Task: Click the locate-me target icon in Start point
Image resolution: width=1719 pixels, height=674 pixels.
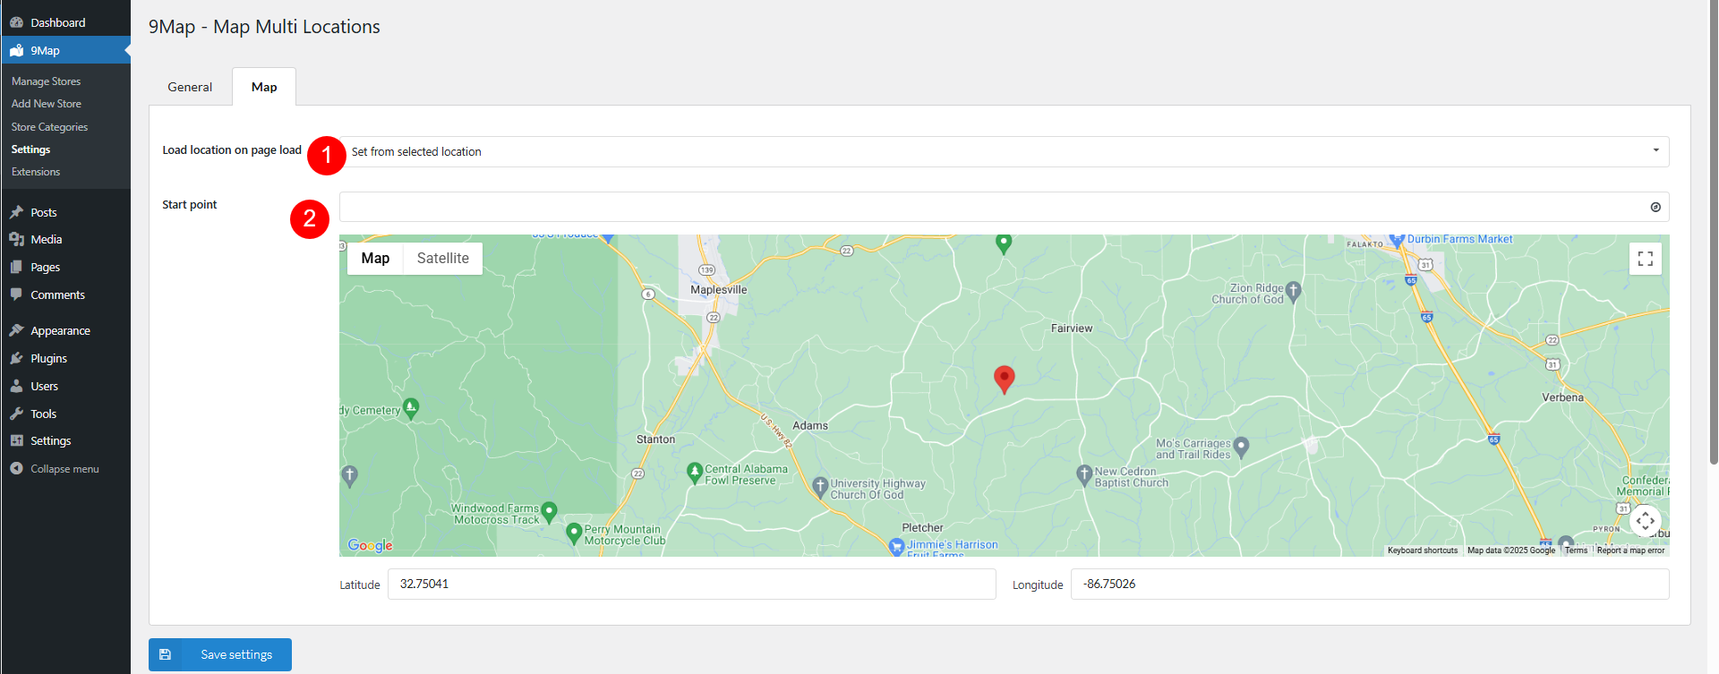Action: [1655, 207]
